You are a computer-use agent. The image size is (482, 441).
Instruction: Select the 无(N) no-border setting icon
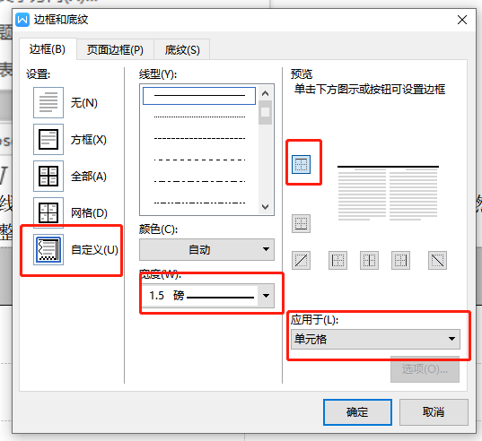point(48,102)
